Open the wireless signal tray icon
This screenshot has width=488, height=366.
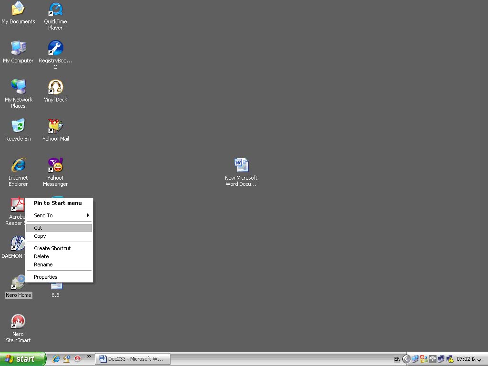[432, 359]
